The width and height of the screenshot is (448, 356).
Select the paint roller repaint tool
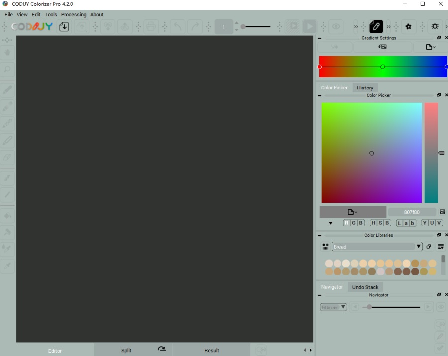[7, 232]
